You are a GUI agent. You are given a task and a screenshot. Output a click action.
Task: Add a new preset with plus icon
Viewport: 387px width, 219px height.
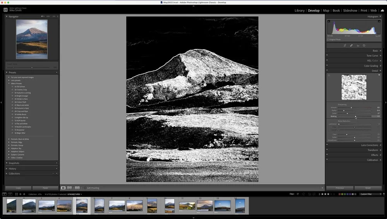pyautogui.click(x=57, y=72)
